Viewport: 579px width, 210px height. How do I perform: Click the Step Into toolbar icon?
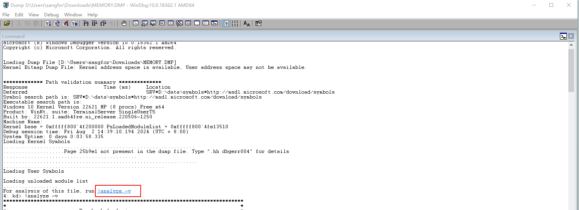(x=86, y=24)
